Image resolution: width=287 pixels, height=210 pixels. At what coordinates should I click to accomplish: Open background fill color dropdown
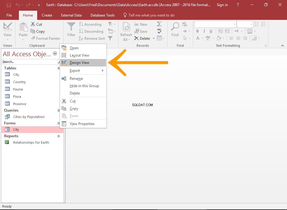[x=224, y=39]
